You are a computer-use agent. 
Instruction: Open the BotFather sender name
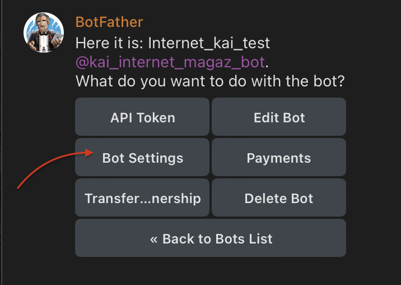pyautogui.click(x=109, y=22)
